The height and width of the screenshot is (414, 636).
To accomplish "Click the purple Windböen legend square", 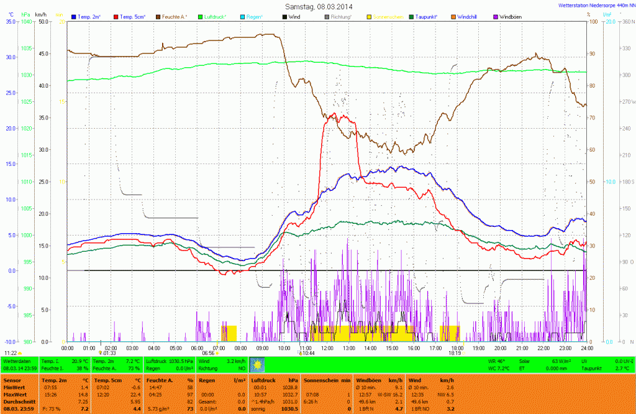I will click(x=495, y=17).
